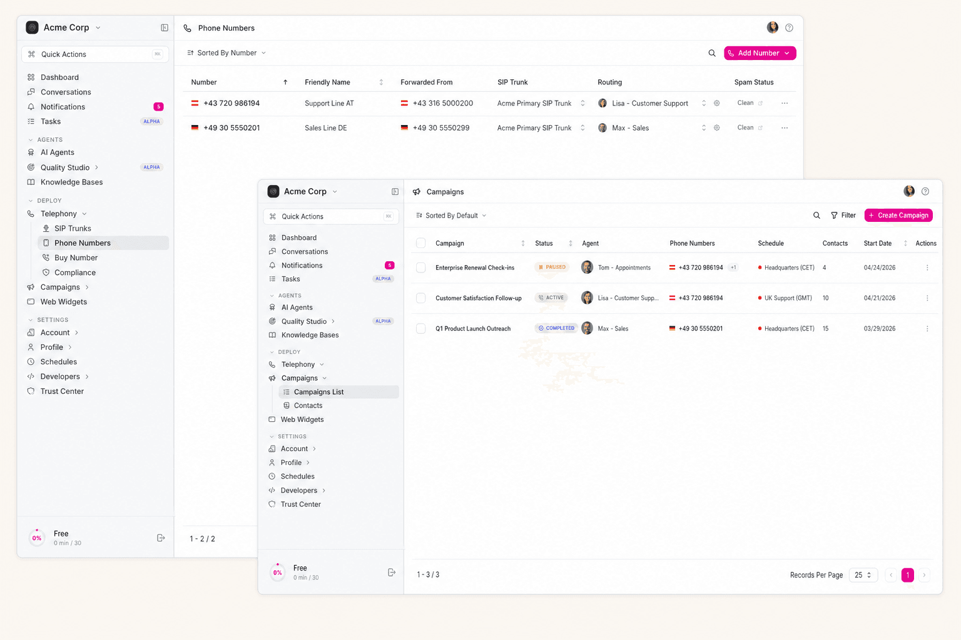Select all campaigns via the header checkbox
This screenshot has height=640, width=961.
pos(420,242)
